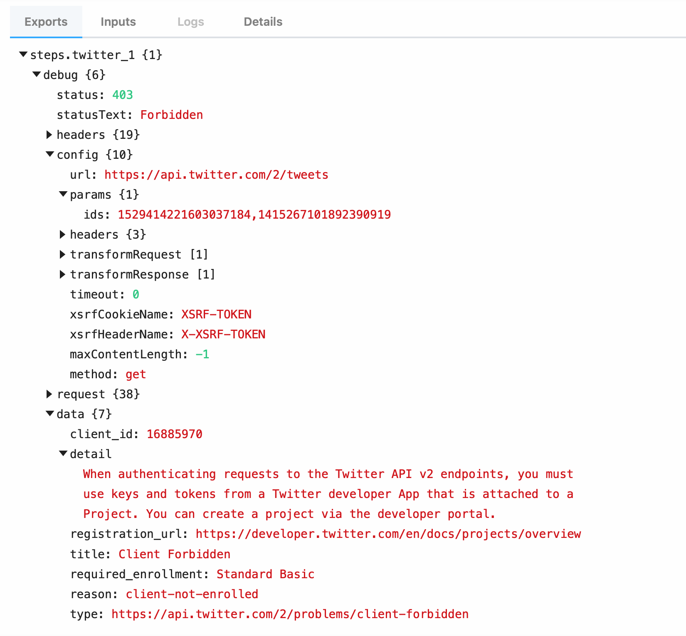Expand the request {38} node
This screenshot has height=636, width=686.
click(x=49, y=394)
